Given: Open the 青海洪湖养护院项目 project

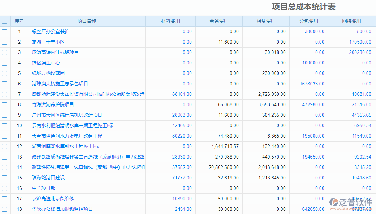Looking at the screenshot, I should tap(53, 105).
